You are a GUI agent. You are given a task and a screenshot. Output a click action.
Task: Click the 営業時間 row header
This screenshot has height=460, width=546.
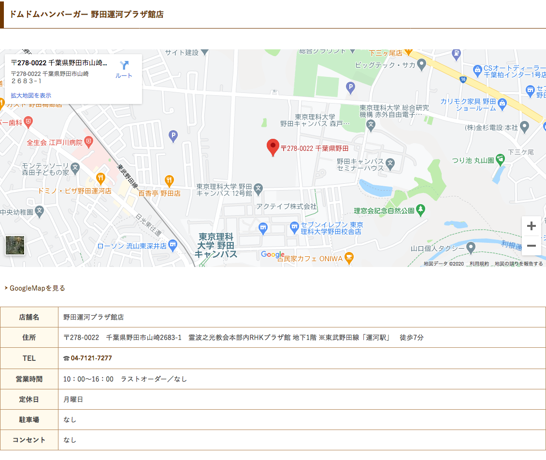(x=29, y=379)
